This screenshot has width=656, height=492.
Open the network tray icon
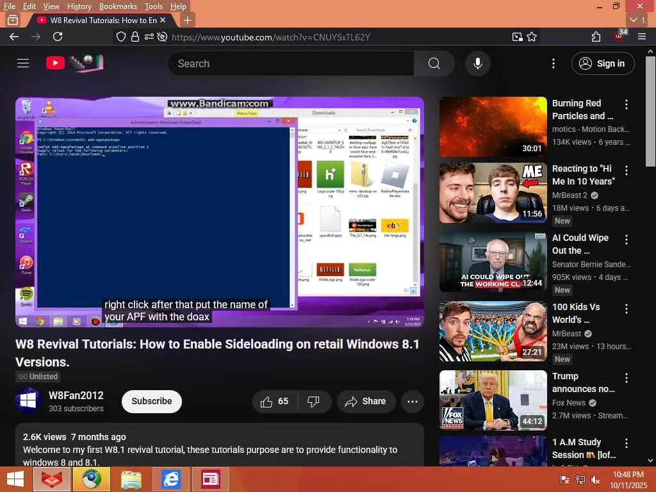[580, 480]
